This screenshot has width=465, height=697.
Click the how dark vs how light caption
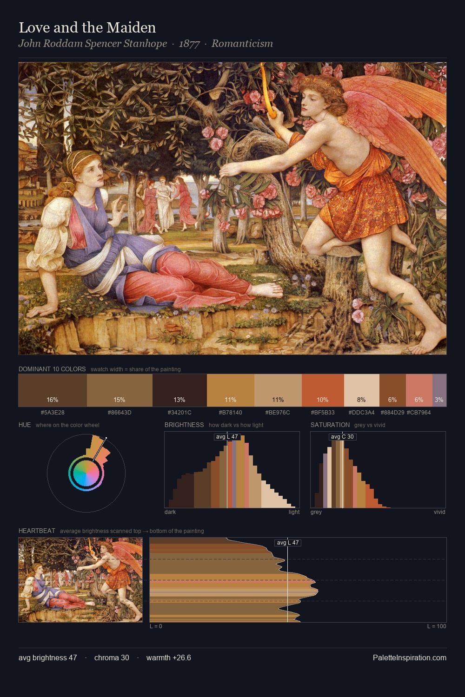[236, 425]
